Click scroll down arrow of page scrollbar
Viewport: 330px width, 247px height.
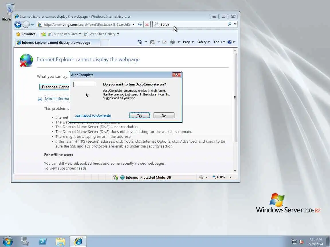point(235,171)
